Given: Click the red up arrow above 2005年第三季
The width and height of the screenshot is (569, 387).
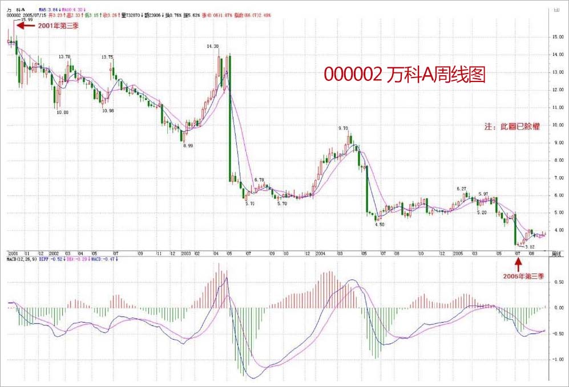Looking at the screenshot, I should [x=518, y=264].
